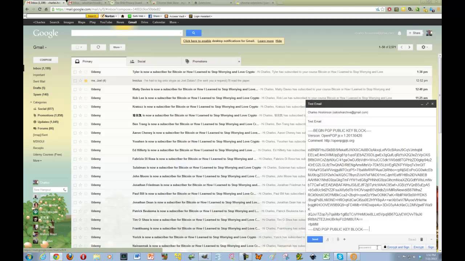The height and width of the screenshot is (261, 465).
Task: Open the formatting options A icon in compose
Action: (x=327, y=239)
